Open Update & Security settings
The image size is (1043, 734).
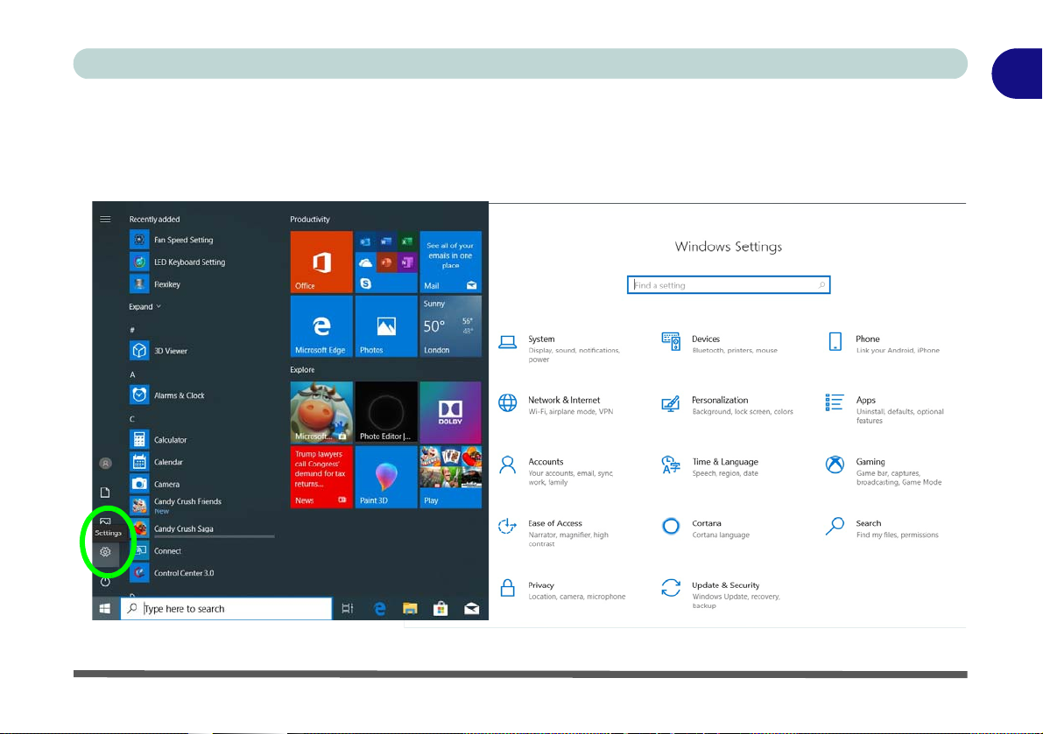click(721, 595)
